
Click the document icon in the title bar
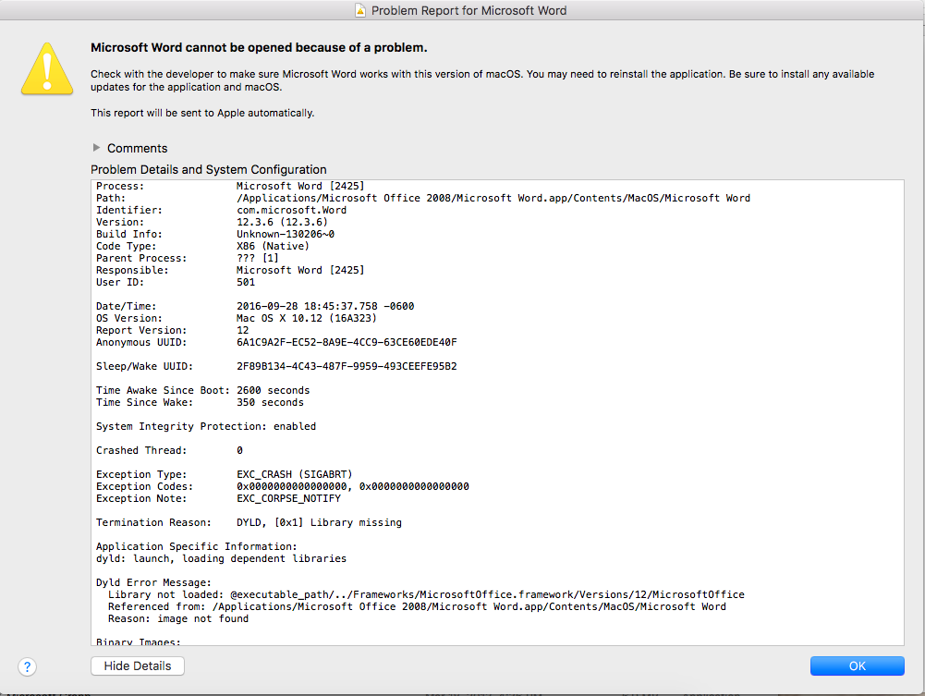[x=359, y=11]
